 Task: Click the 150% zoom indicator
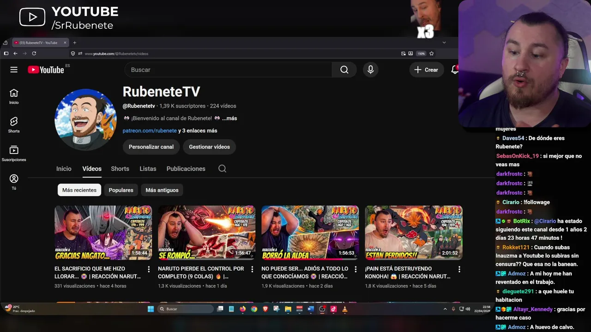(421, 53)
